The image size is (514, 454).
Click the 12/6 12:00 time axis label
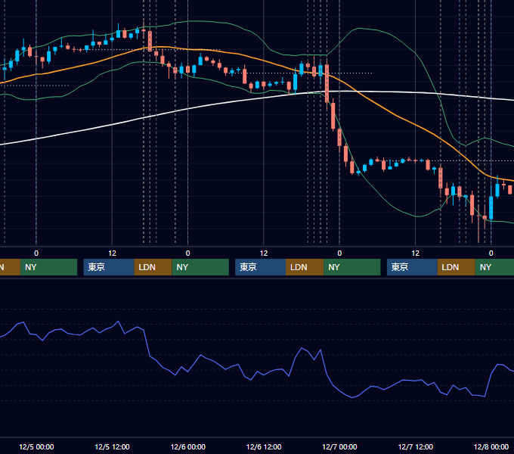pyautogui.click(x=264, y=446)
